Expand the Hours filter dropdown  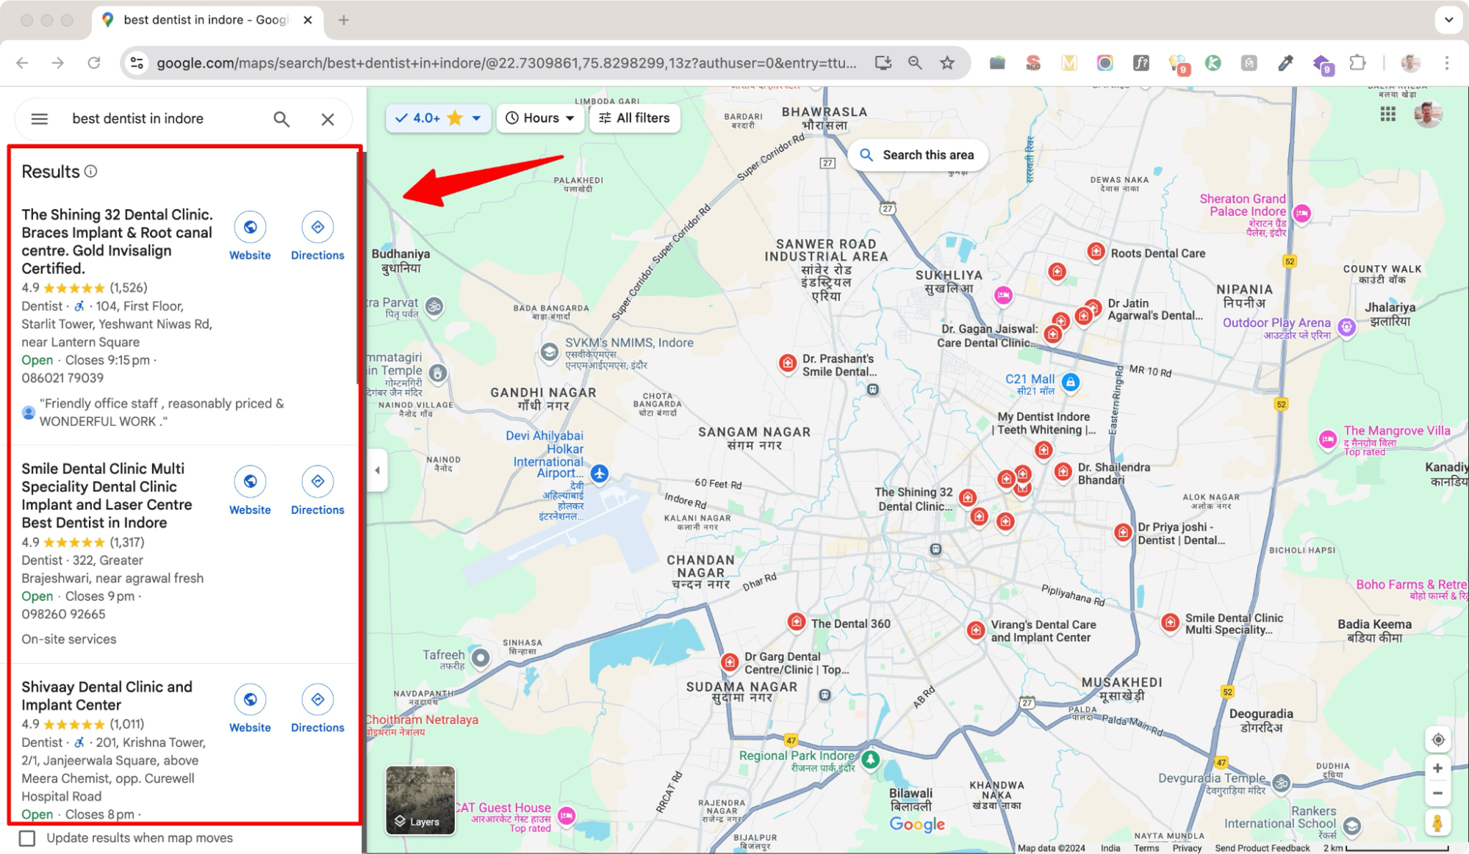[x=540, y=118]
